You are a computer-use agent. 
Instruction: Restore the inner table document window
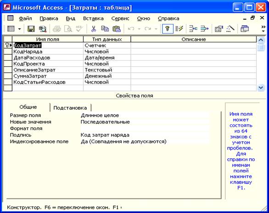pos(252,18)
